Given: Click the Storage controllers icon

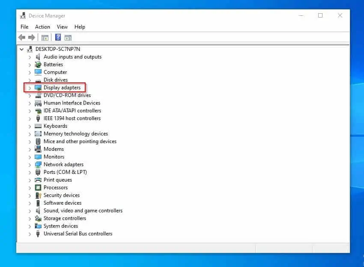Looking at the screenshot, I should 38,218.
